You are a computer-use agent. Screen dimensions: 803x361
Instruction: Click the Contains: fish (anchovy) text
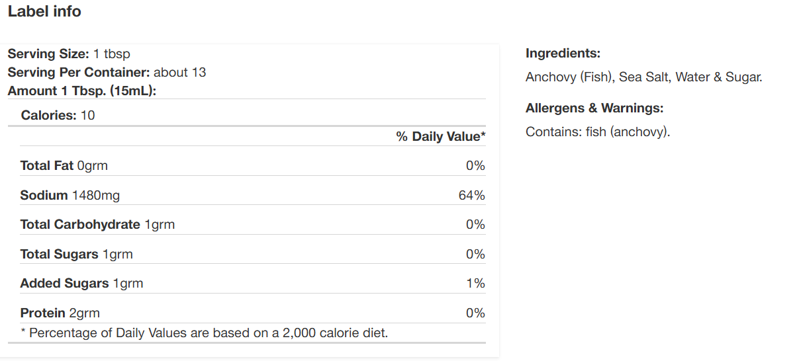click(x=598, y=132)
